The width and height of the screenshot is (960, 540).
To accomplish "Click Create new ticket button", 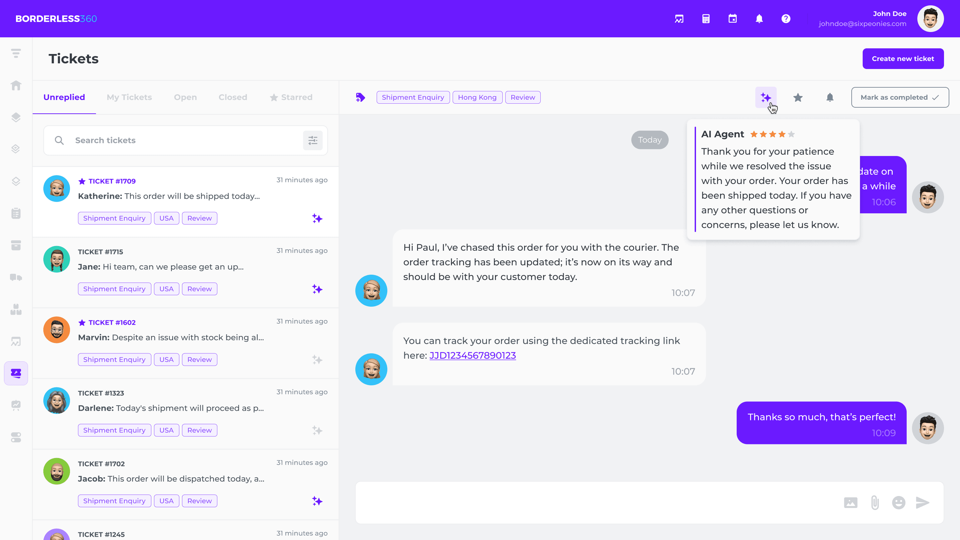I will [x=903, y=59].
